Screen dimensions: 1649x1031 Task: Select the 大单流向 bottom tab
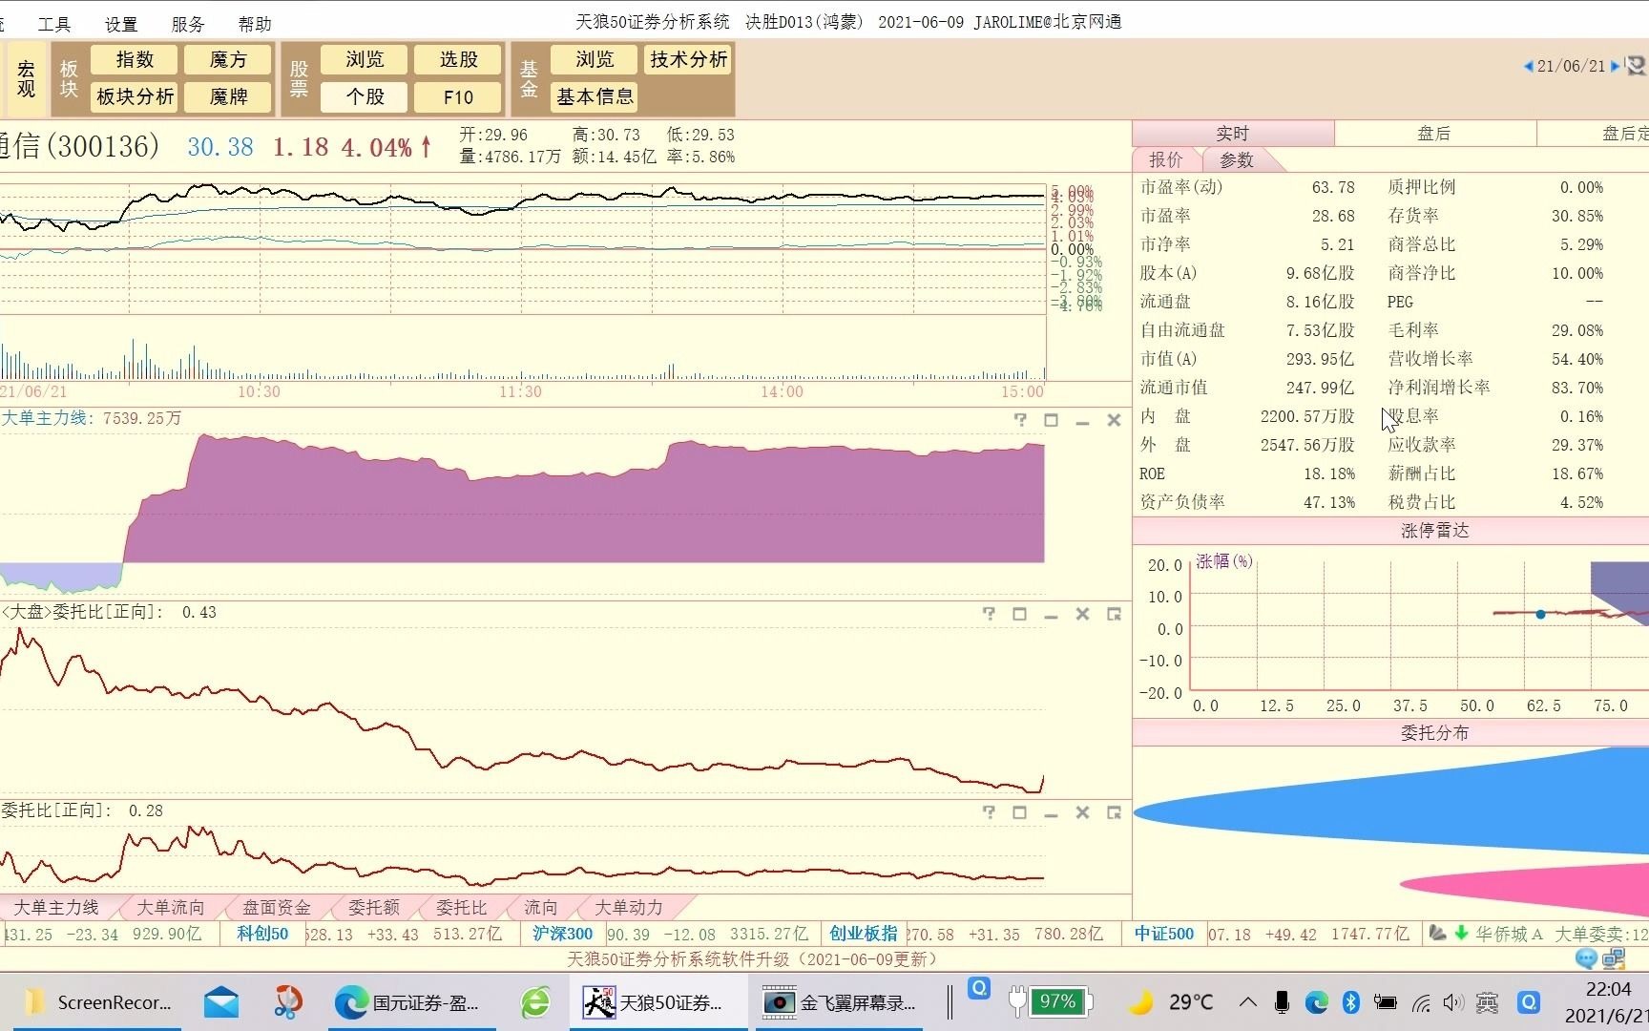tap(171, 907)
